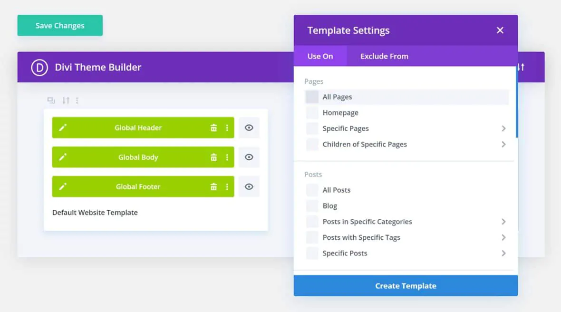Toggle visibility of Global Footer

(x=249, y=187)
